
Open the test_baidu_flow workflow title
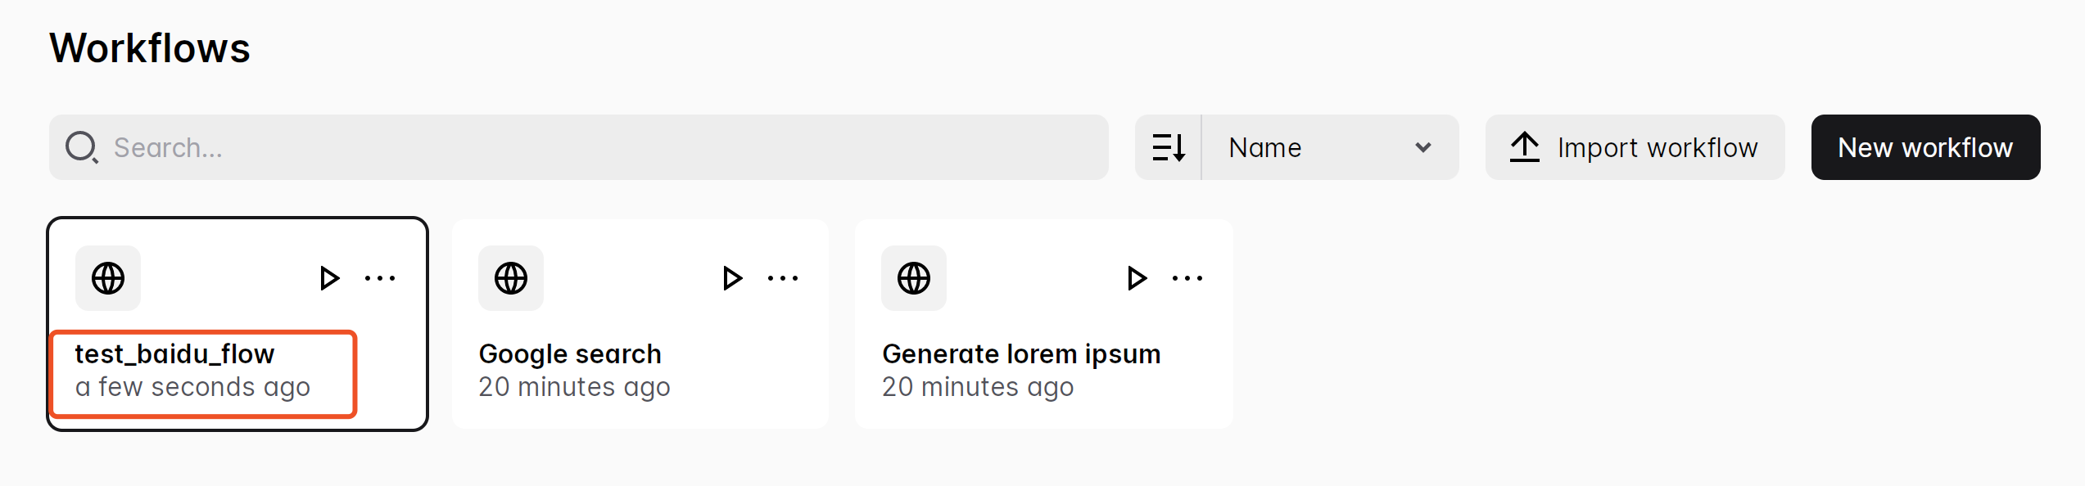point(175,354)
